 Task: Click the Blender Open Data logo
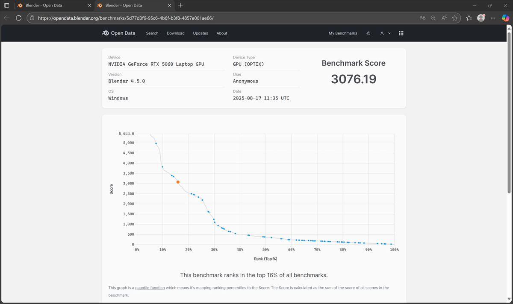118,33
